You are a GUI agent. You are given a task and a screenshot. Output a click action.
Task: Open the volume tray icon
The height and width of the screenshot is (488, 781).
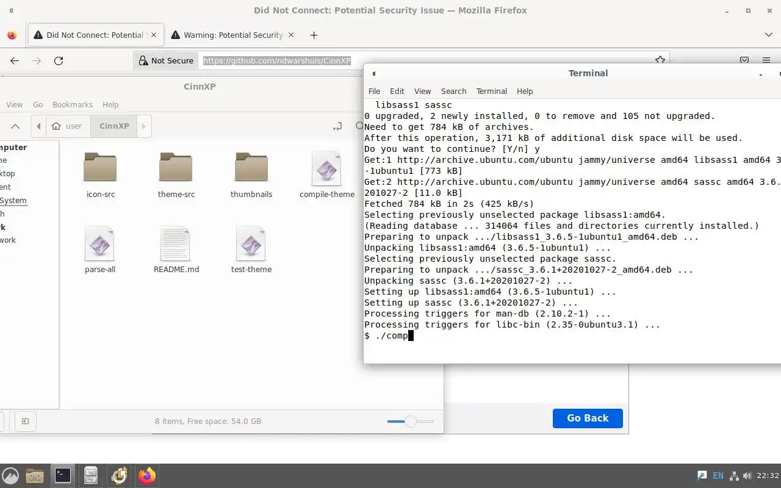tap(749, 476)
